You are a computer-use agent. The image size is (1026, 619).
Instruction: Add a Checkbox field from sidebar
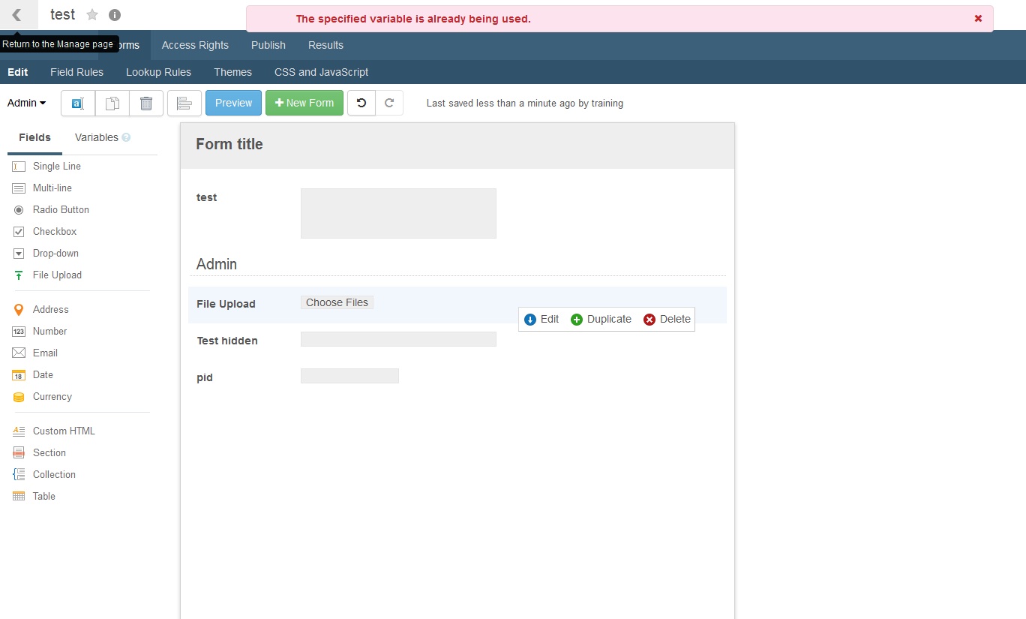[x=55, y=232]
